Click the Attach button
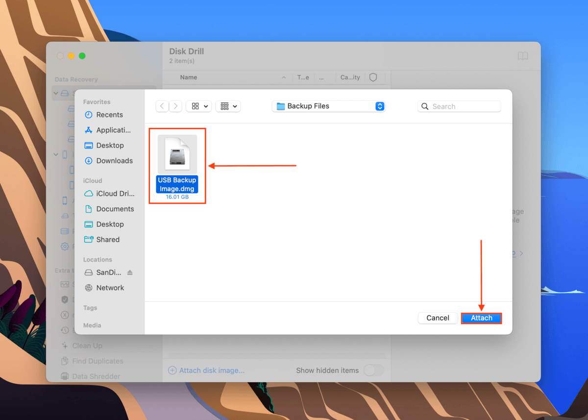 pyautogui.click(x=481, y=318)
